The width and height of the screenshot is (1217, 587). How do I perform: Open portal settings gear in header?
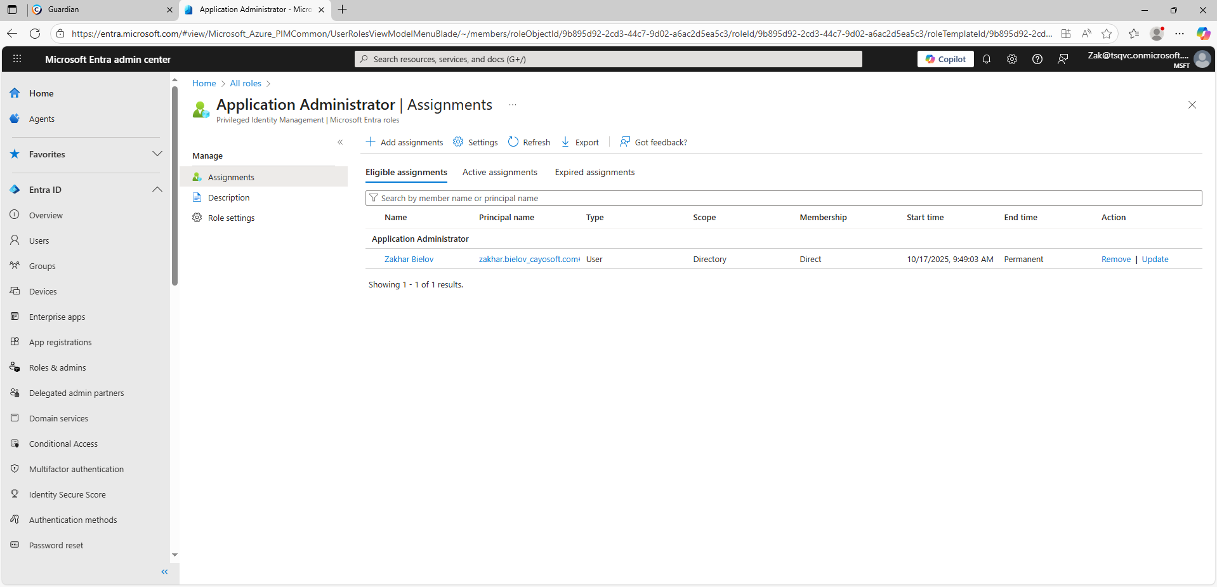coord(1012,59)
